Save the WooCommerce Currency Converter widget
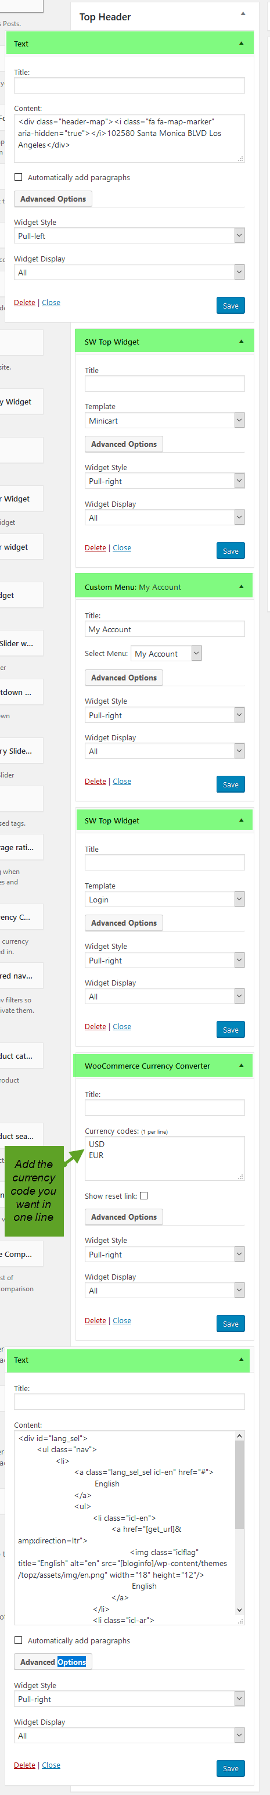This screenshot has height=1795, width=270. click(231, 1324)
